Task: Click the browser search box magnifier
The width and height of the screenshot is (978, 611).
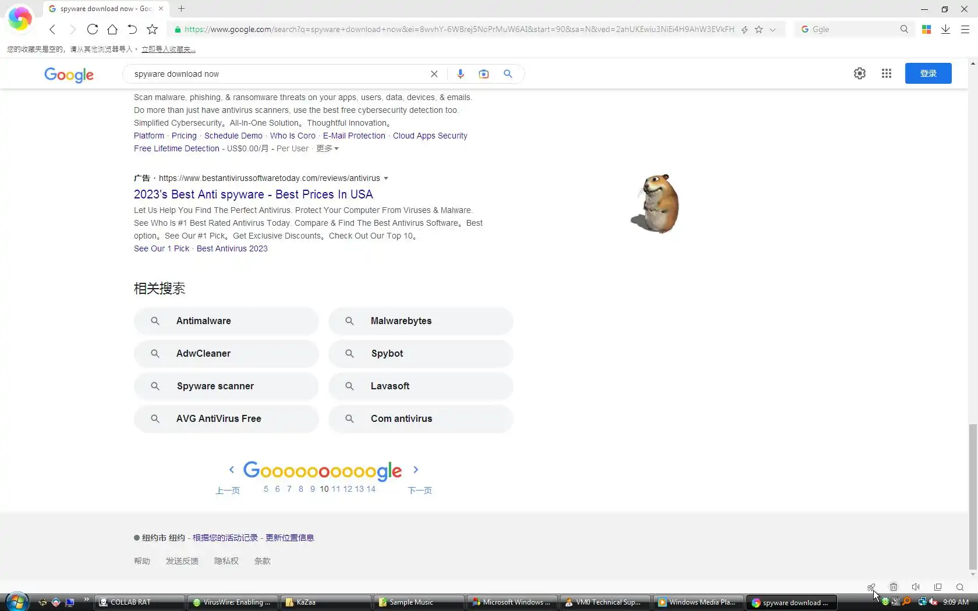Action: point(904,29)
